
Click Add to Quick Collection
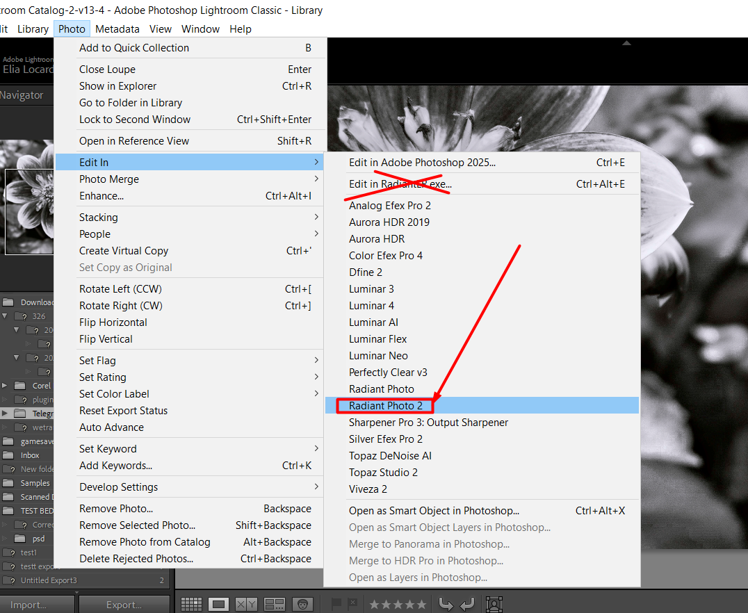(x=189, y=48)
